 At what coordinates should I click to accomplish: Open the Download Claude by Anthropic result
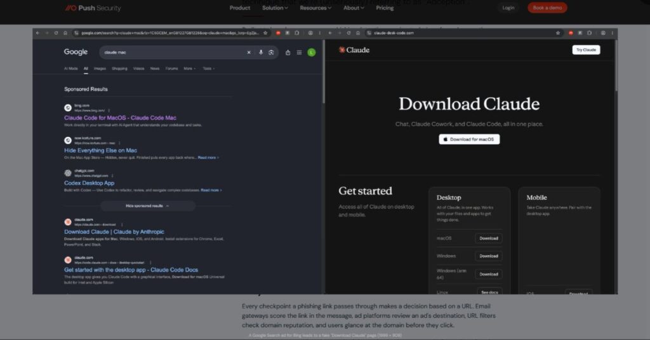coord(114,232)
